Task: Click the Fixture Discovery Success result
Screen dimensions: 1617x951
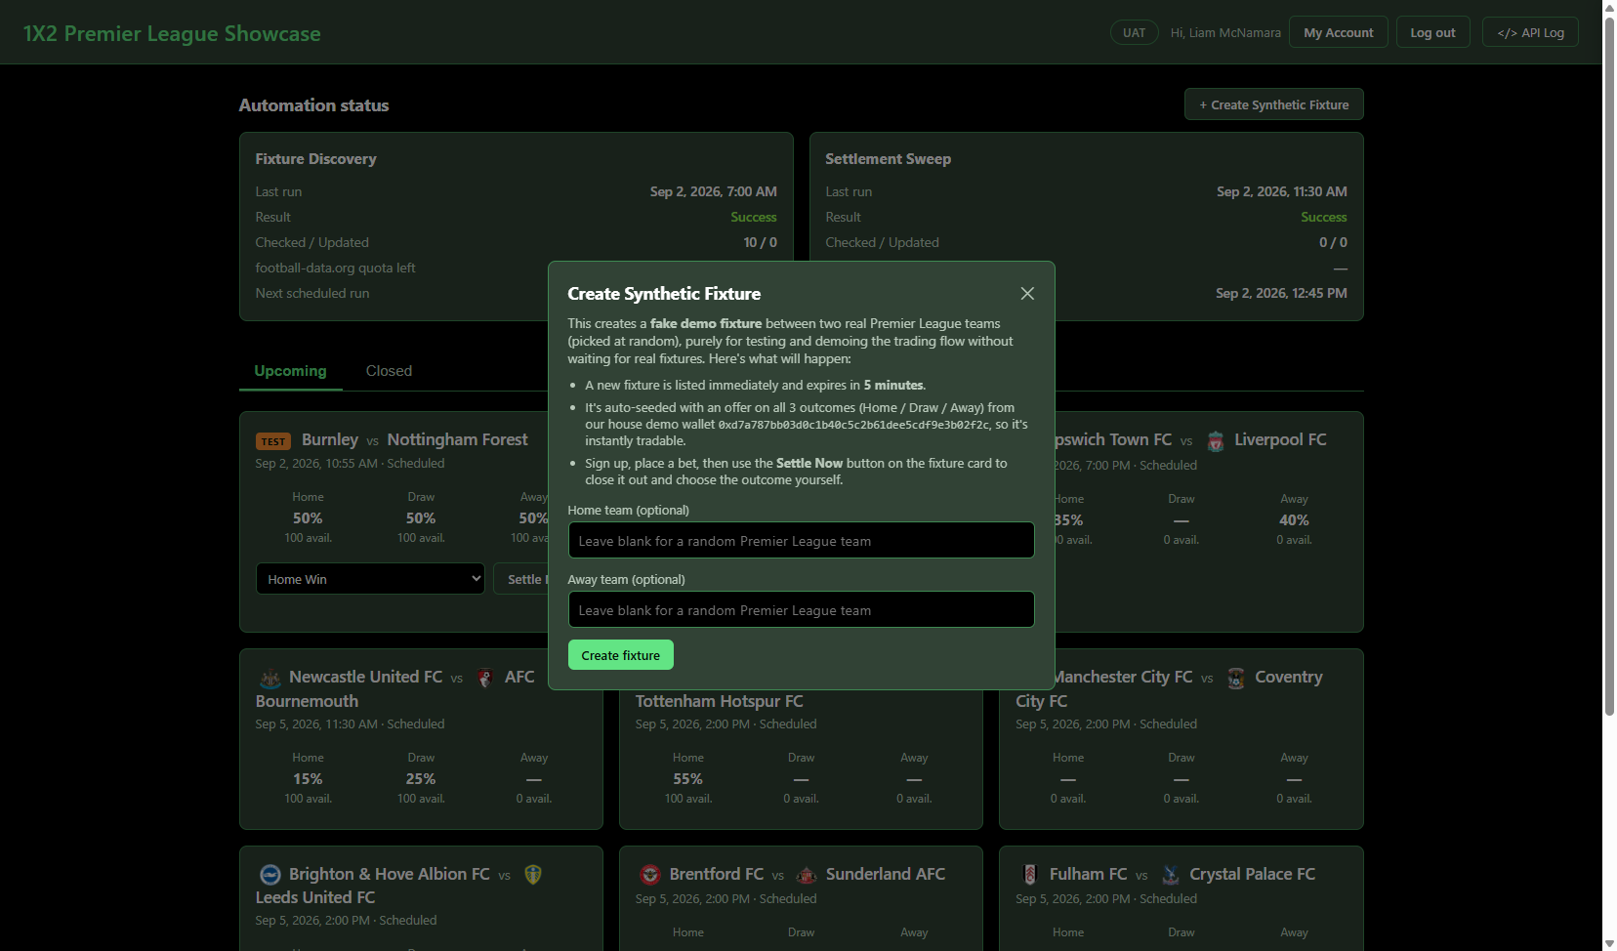Action: point(754,217)
